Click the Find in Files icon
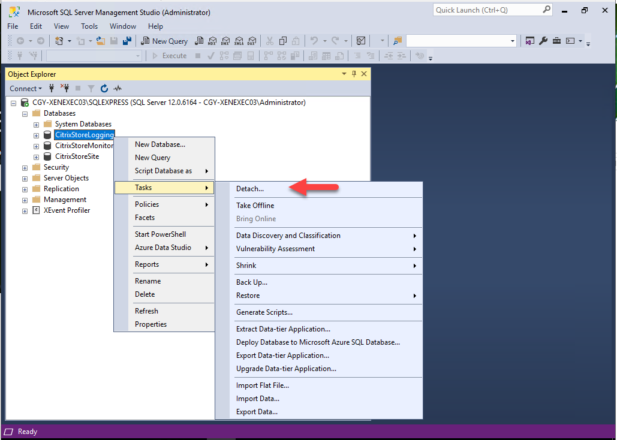Viewport: 617px width, 440px height. click(x=398, y=41)
